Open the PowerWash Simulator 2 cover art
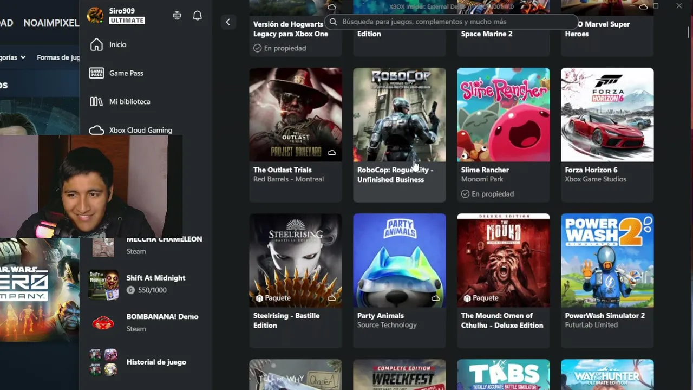 pyautogui.click(x=607, y=260)
